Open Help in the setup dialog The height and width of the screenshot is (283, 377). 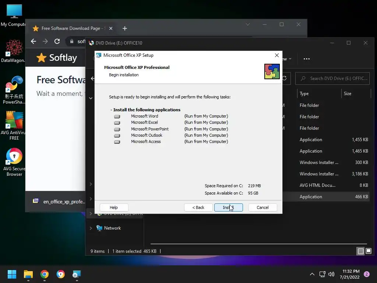(114, 207)
